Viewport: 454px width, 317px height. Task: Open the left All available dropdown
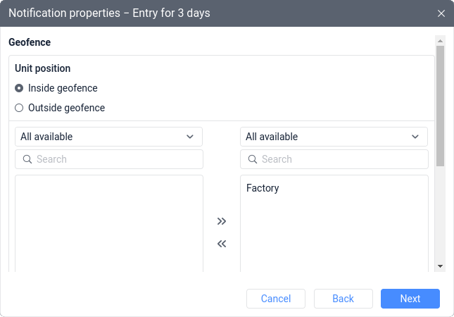(x=108, y=137)
